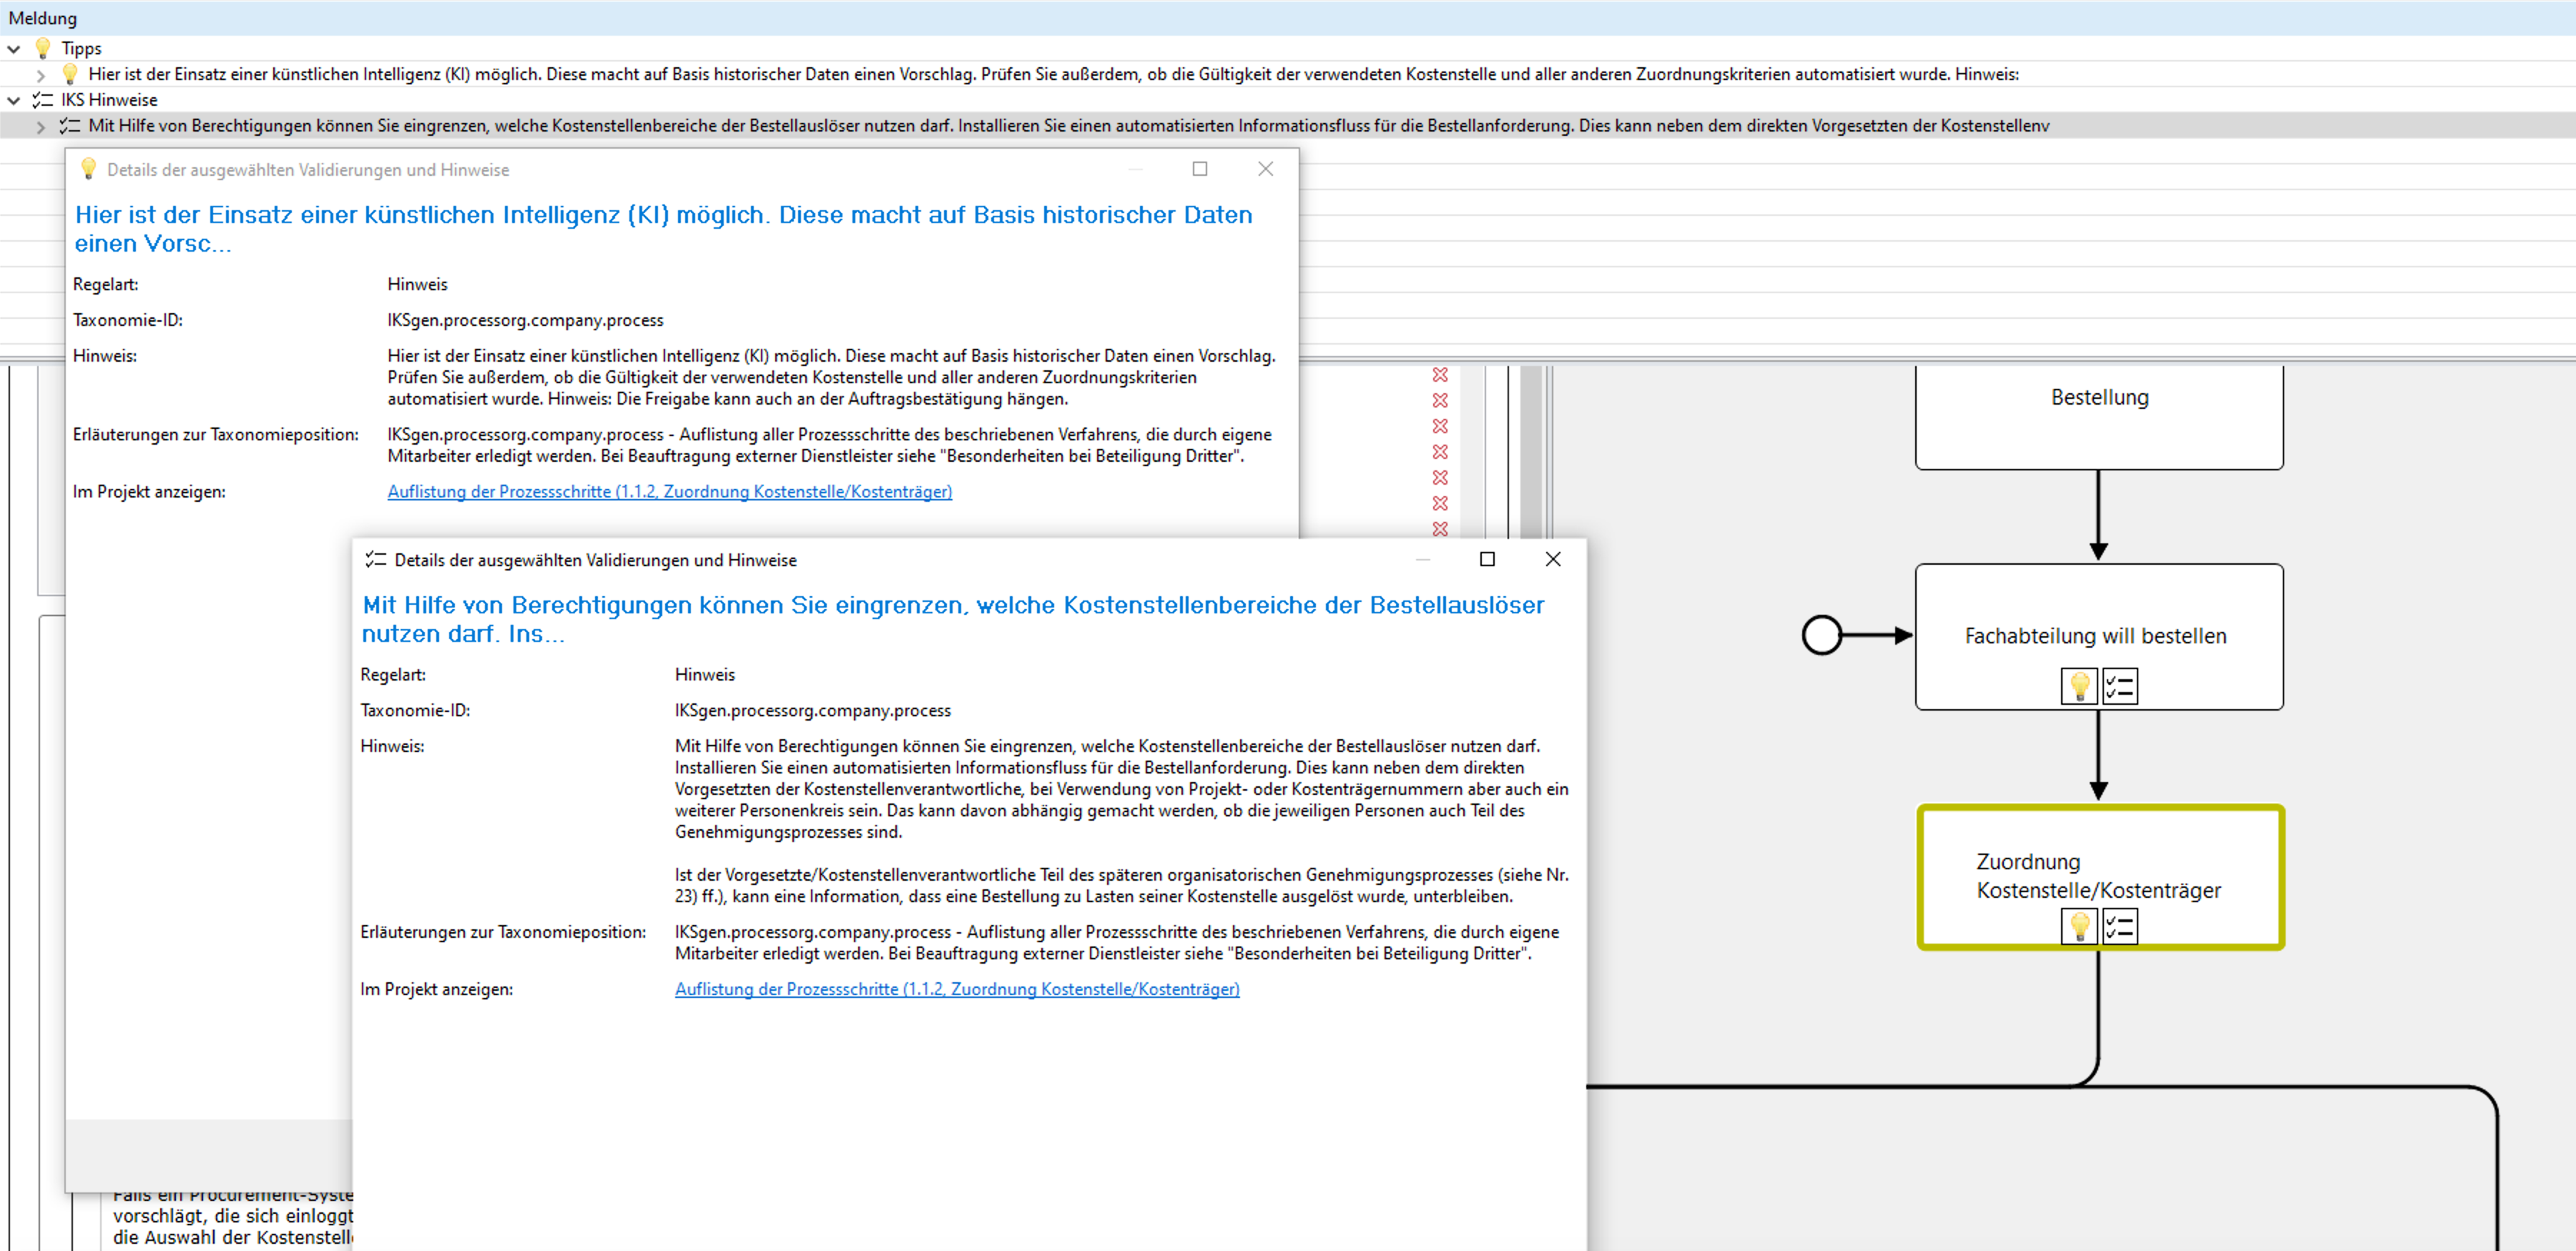The width and height of the screenshot is (2576, 1251).
Task: Open project link in the Berechtigungen details dialog
Action: (956, 989)
